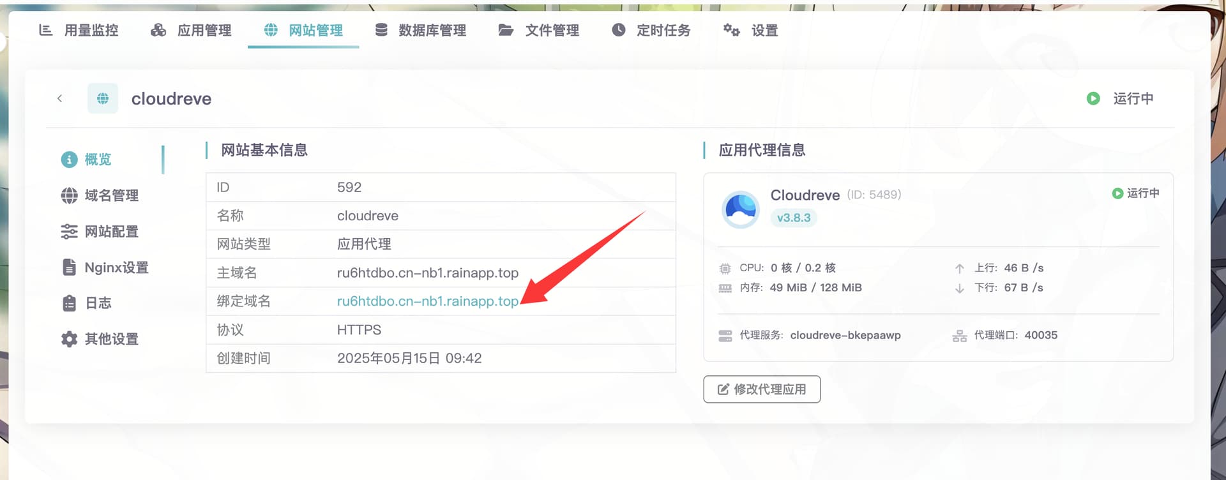This screenshot has height=480, width=1226.
Task: Click the 概览 info circle icon
Action: [69, 160]
